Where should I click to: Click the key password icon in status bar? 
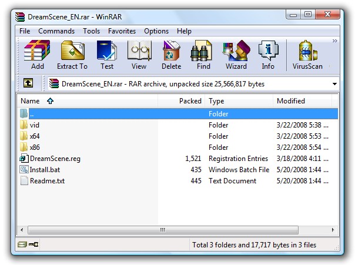click(x=34, y=244)
